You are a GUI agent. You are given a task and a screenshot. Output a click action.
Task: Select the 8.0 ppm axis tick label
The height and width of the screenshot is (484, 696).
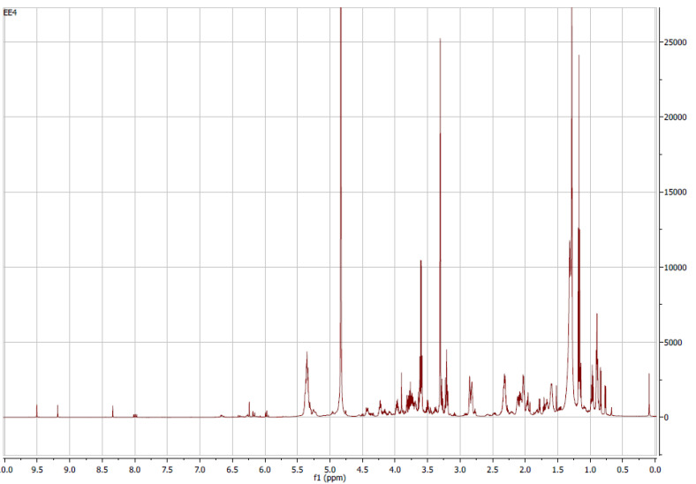(134, 470)
